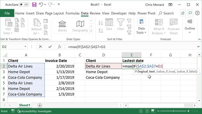Click the Ribbon Display Options icon
The image size is (202, 114).
(x=170, y=5)
